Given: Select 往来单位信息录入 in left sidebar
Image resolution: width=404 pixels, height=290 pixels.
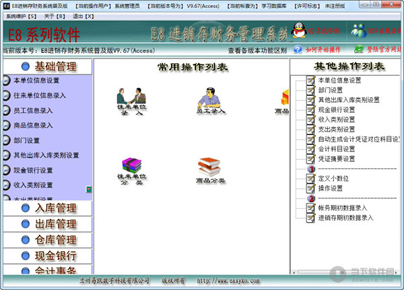Looking at the screenshot, I should pos(40,95).
